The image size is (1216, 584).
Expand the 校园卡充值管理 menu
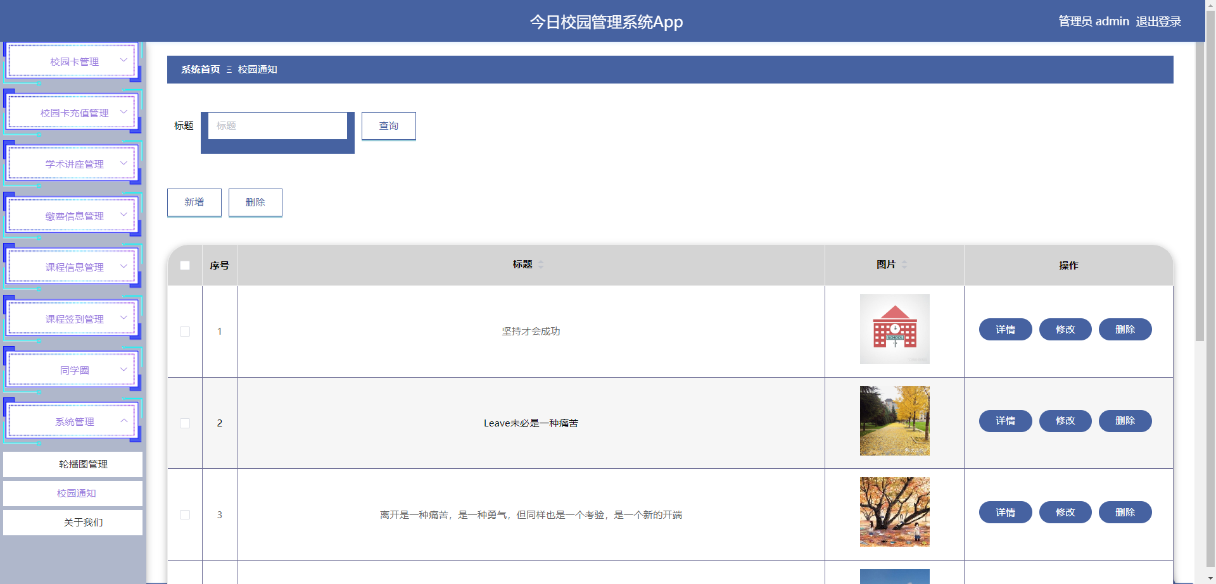coord(72,113)
